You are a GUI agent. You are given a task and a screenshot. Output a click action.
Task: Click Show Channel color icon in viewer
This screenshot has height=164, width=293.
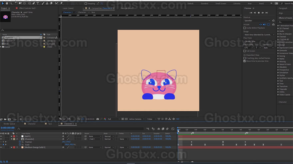coord(105,119)
